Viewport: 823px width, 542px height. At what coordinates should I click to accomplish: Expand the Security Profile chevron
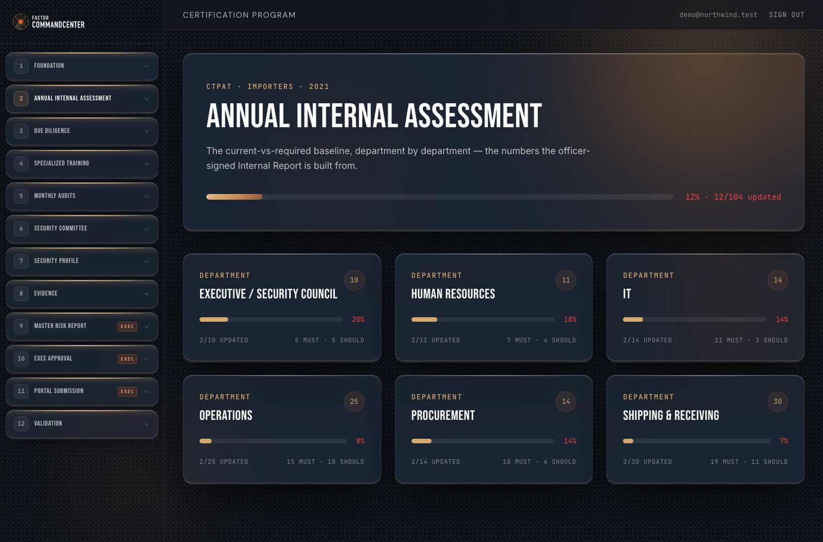pos(147,261)
